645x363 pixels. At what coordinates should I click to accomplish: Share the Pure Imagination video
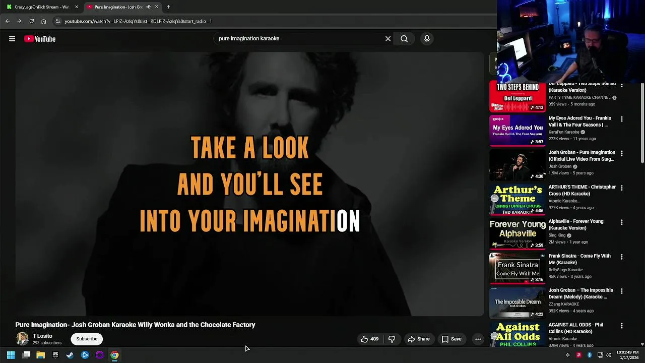pyautogui.click(x=419, y=339)
